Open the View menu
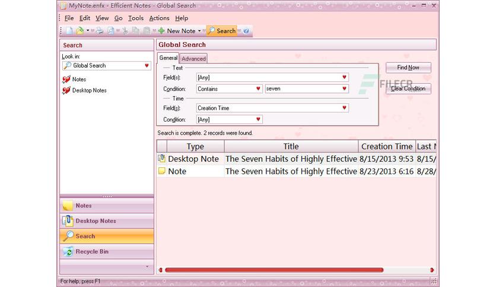The height and width of the screenshot is (287, 496). click(x=102, y=18)
